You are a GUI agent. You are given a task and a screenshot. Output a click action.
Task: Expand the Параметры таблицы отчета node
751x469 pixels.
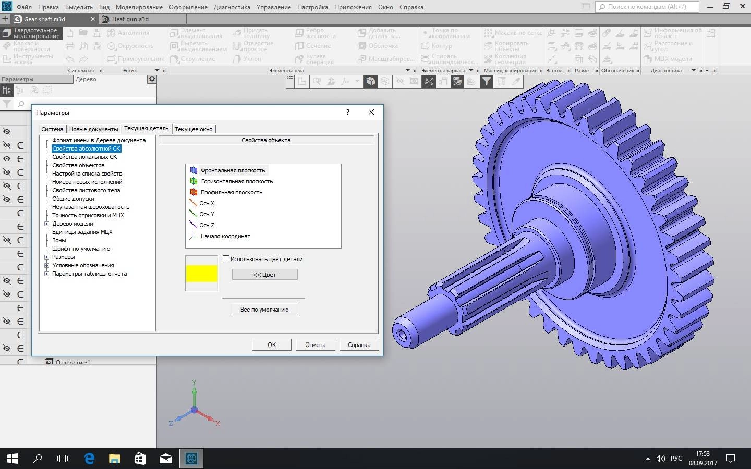click(46, 274)
